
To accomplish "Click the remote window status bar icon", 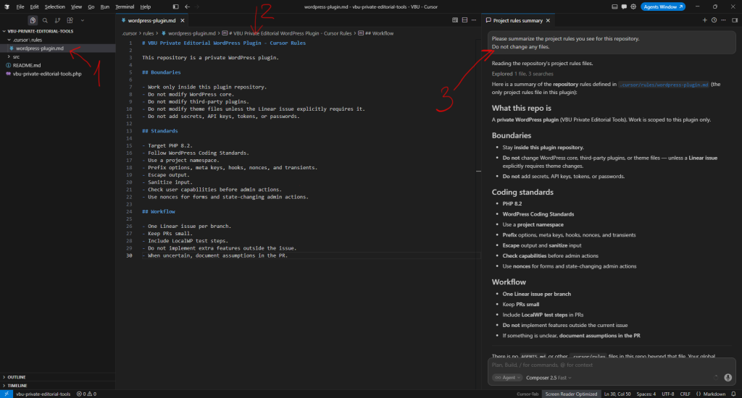I will pos(6,394).
